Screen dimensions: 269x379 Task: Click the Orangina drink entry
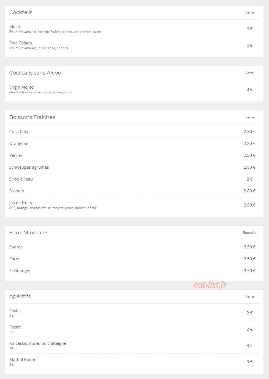coord(134,144)
